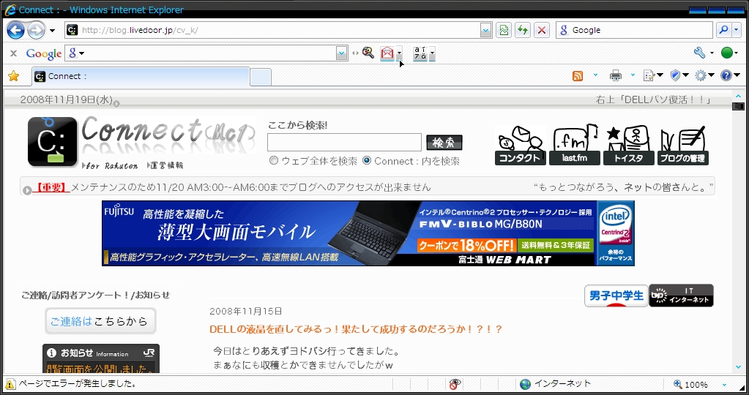Select 'Connect : 内を検索' radio button
This screenshot has height=395, width=749.
[x=367, y=161]
